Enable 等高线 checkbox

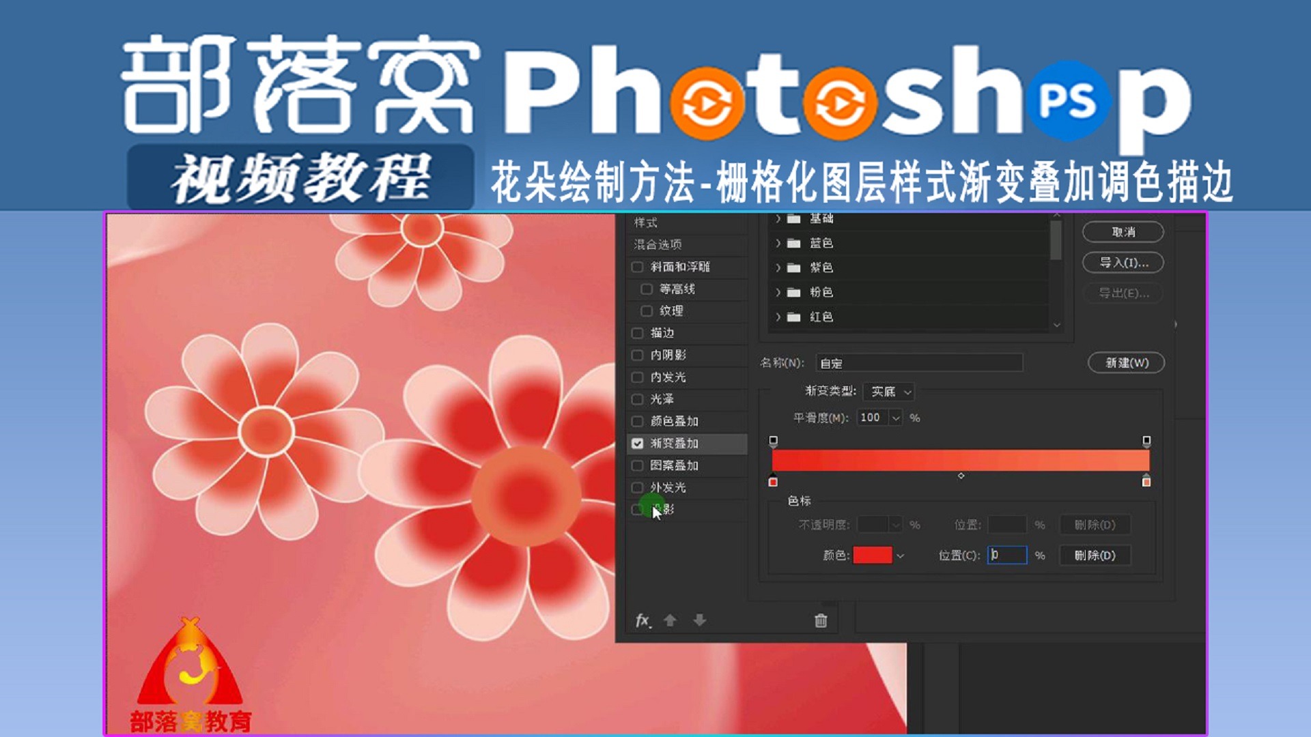tap(646, 289)
